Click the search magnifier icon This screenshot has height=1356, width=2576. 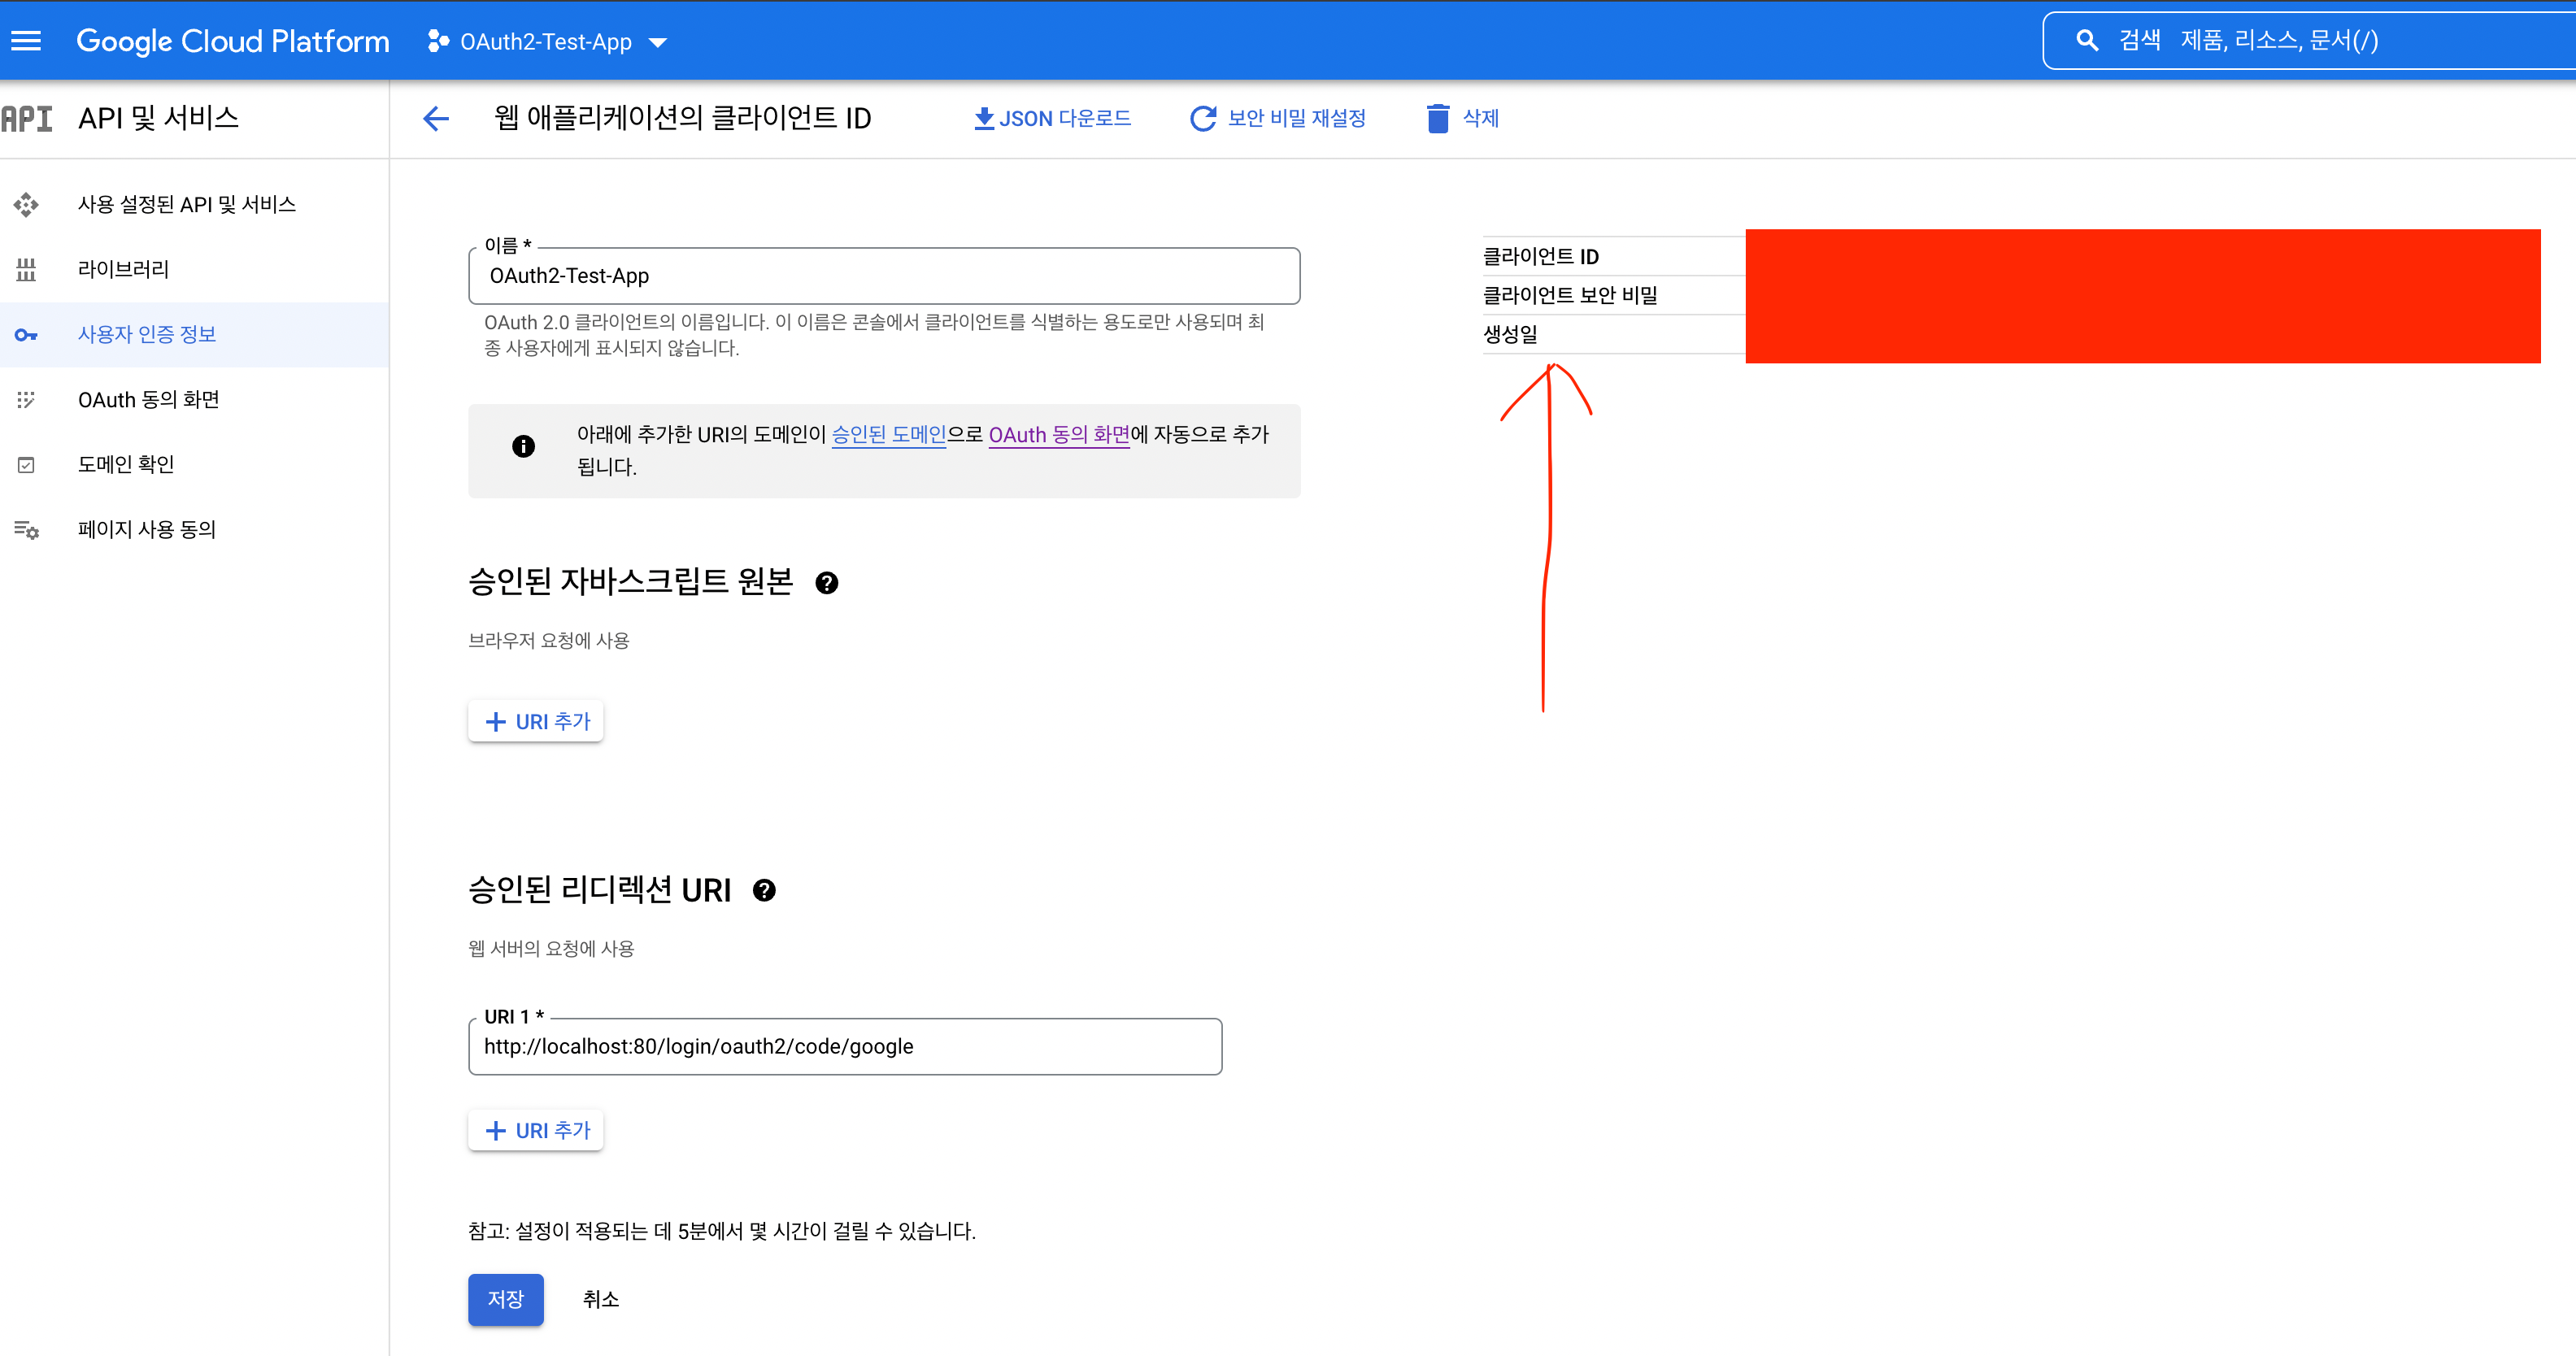[x=2087, y=41]
